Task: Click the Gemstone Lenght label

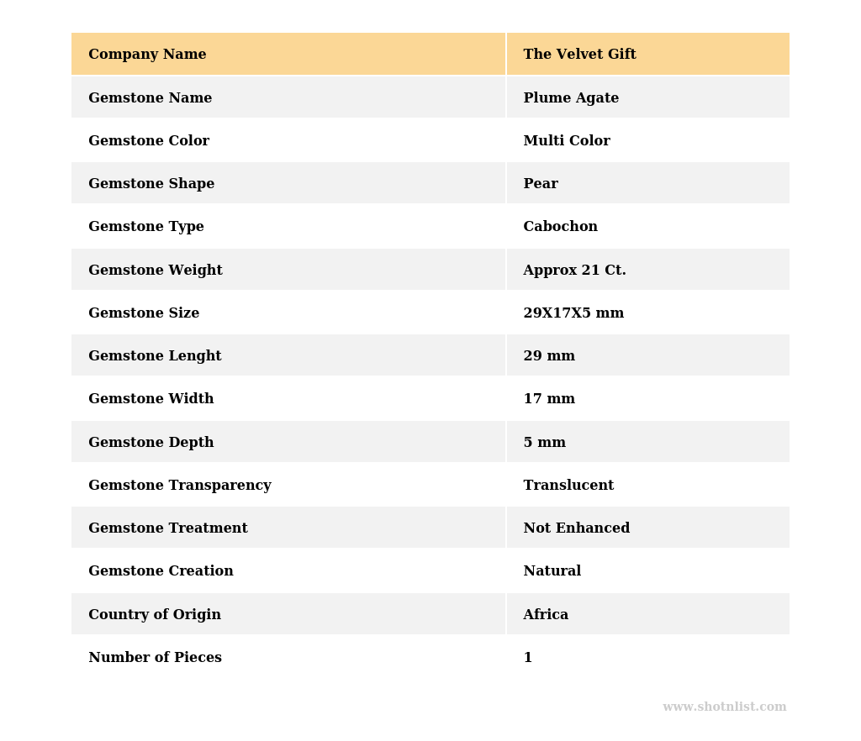Action: click(x=155, y=356)
